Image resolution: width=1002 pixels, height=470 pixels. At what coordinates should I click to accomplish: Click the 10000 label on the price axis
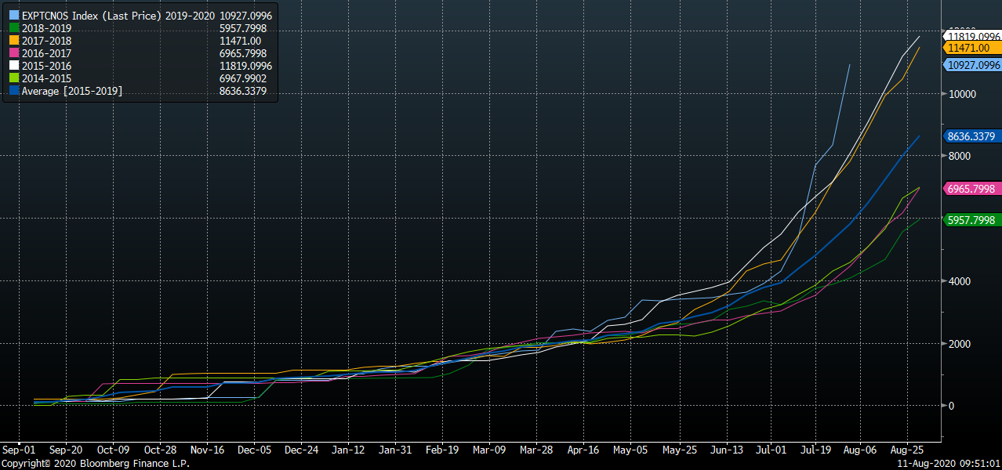pos(961,94)
